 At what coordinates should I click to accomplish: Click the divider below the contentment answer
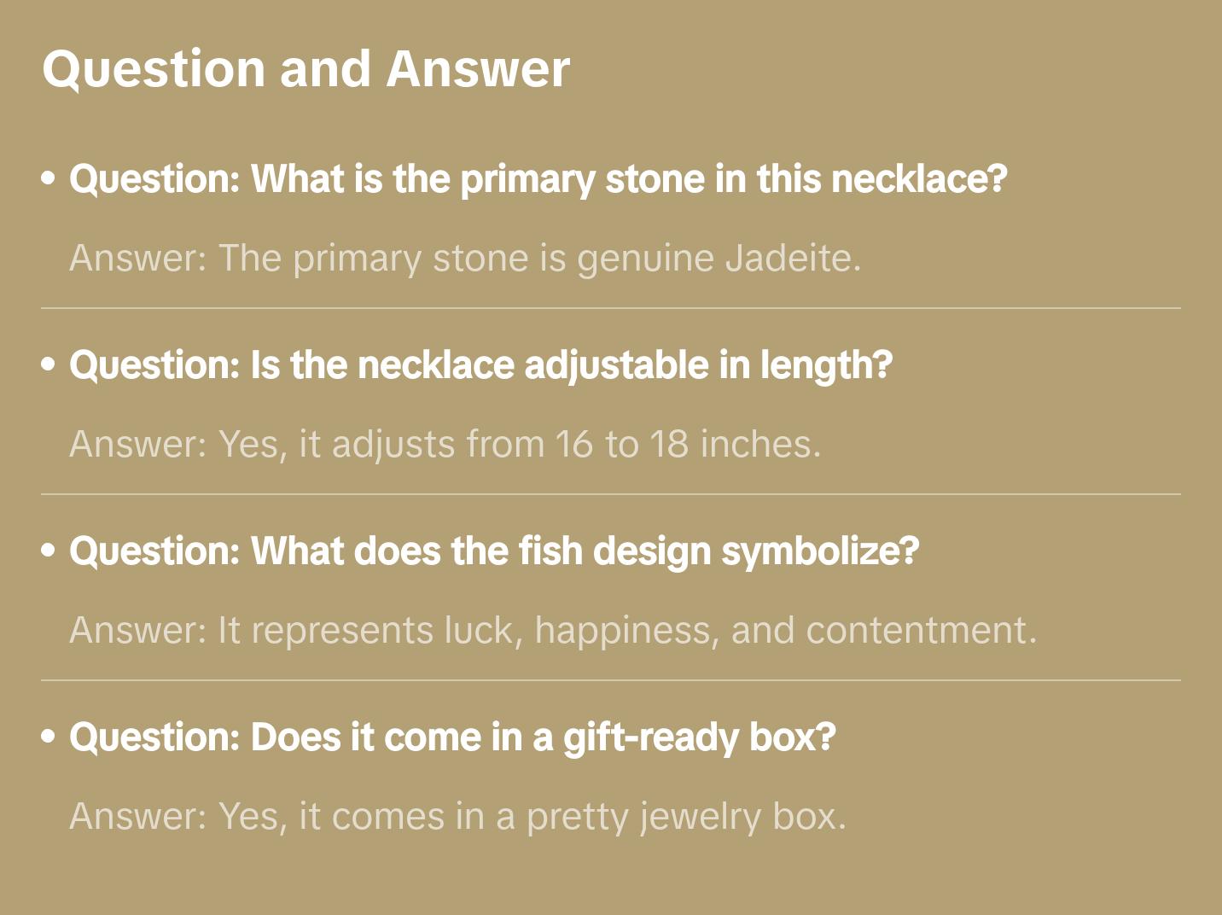tap(611, 680)
